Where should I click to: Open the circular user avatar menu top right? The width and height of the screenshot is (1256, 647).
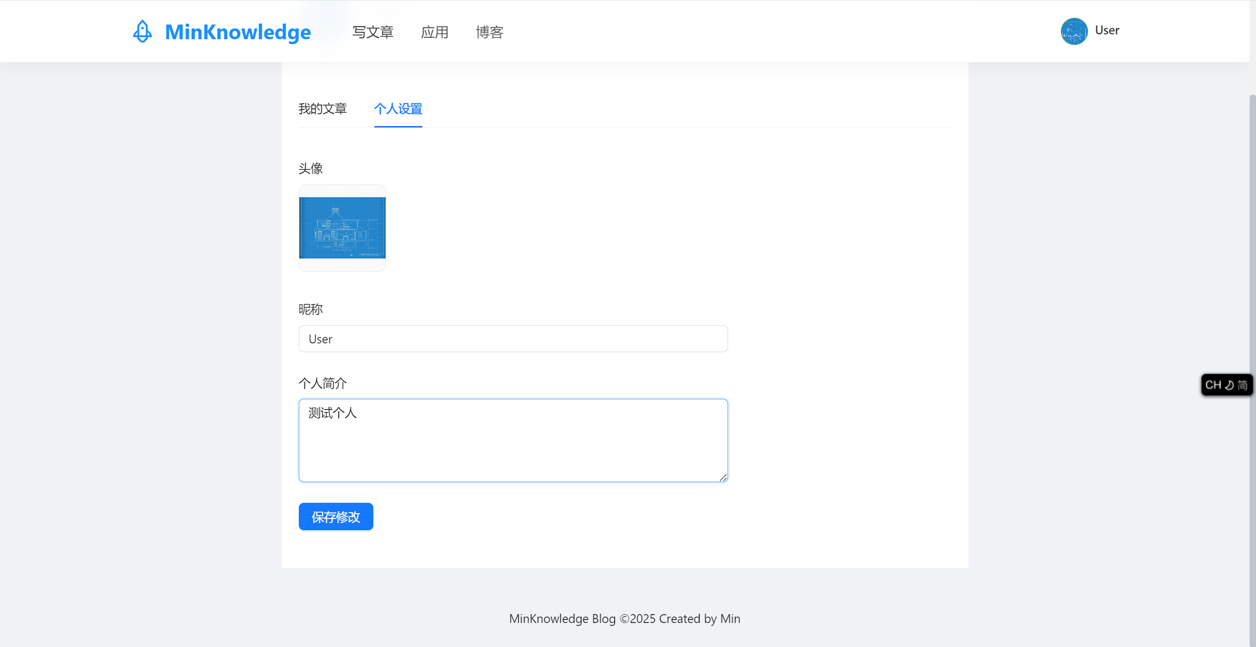click(x=1075, y=31)
